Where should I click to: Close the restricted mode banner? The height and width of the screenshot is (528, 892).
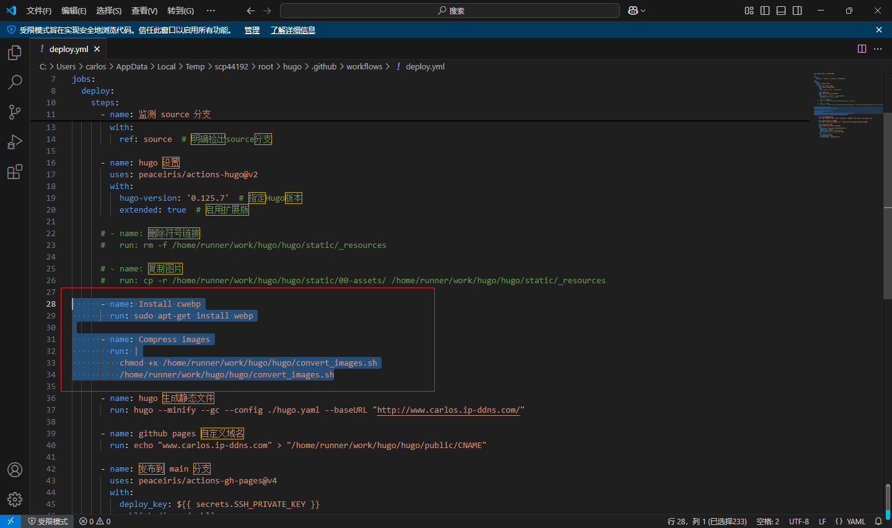click(x=878, y=30)
